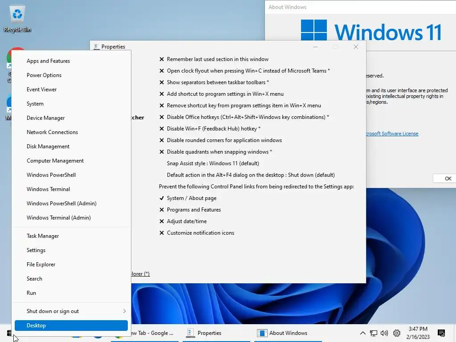
Task: Click the taskbar clock showing 3:47 PM
Action: (418, 333)
